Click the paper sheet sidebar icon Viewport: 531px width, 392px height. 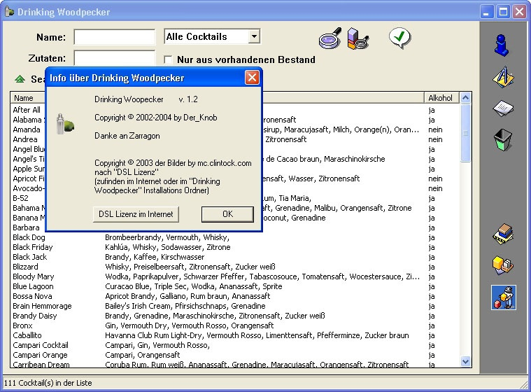(503, 108)
